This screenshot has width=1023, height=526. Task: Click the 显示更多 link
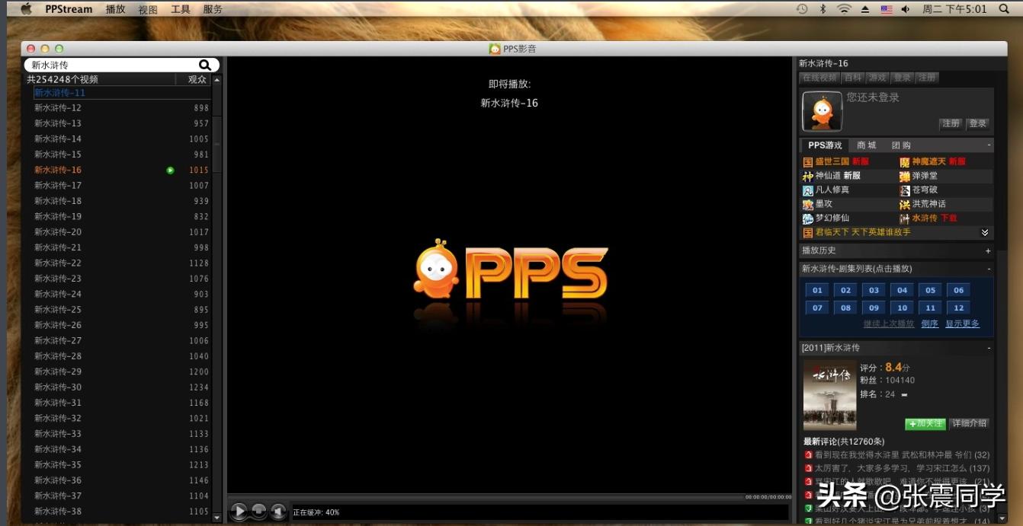pos(962,324)
